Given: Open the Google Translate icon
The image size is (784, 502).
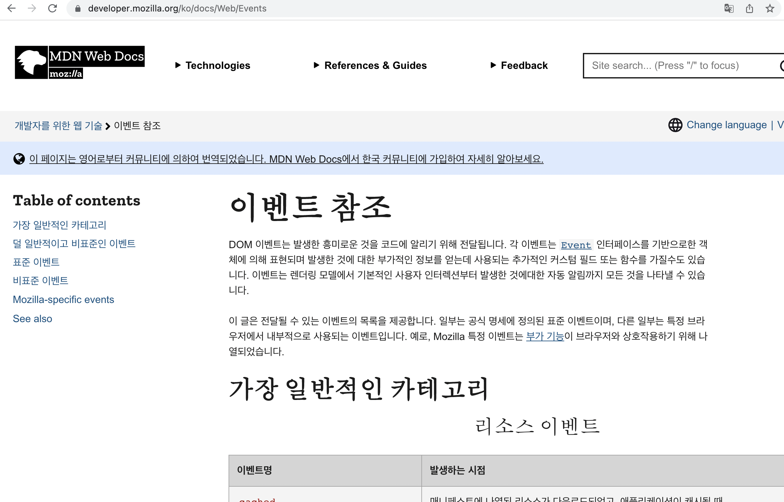Looking at the screenshot, I should pyautogui.click(x=729, y=9).
